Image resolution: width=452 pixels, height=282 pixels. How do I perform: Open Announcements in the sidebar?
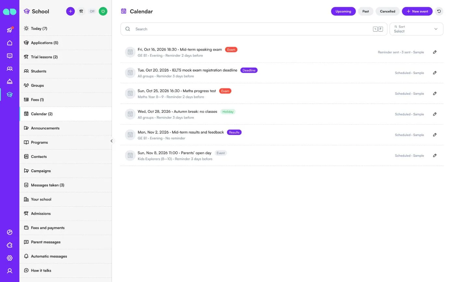tap(65, 128)
